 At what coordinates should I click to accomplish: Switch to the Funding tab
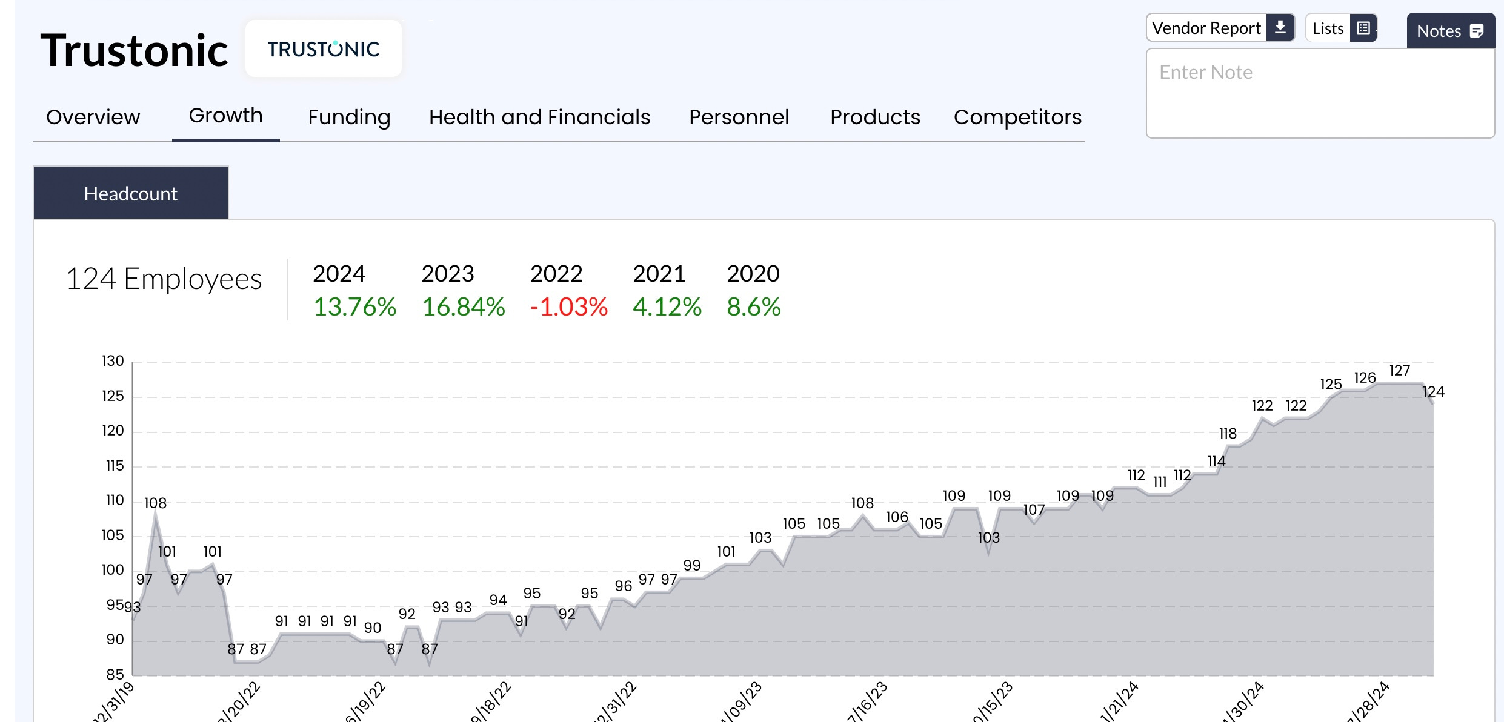pyautogui.click(x=349, y=117)
